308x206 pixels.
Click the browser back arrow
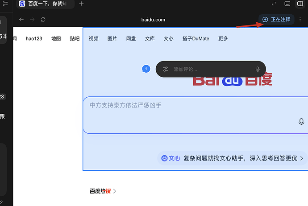tap(21, 20)
